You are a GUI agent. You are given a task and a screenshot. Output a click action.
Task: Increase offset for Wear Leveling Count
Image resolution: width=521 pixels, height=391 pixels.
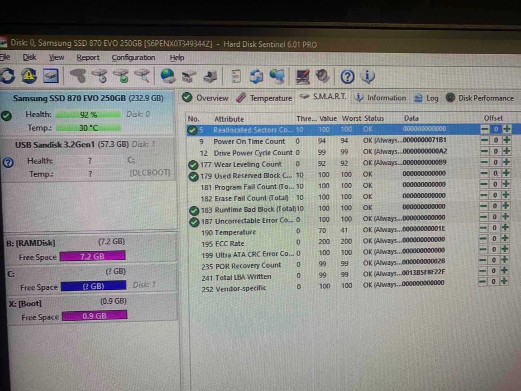(506, 162)
